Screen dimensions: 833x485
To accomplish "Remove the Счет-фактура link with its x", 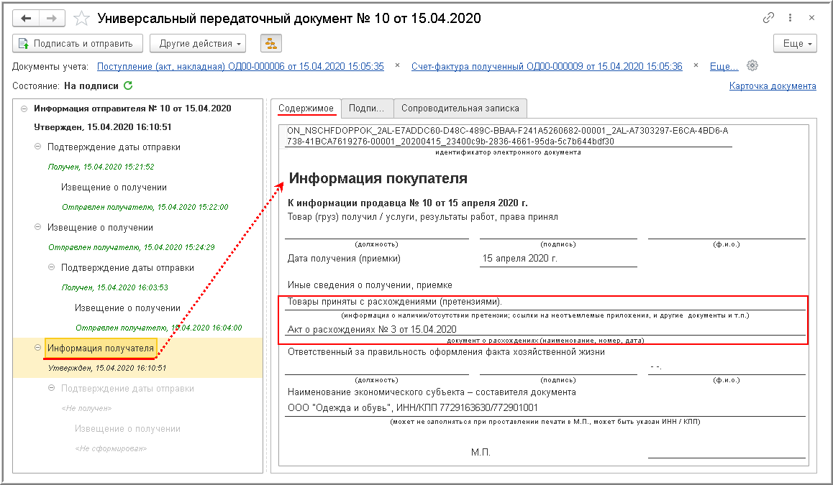I will pyautogui.click(x=696, y=66).
